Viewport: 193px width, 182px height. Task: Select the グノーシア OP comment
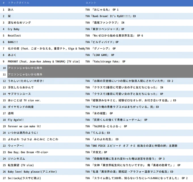click(100, 49)
